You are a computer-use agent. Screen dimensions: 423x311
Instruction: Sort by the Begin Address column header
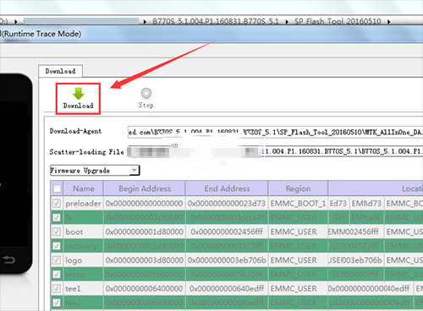[145, 188]
